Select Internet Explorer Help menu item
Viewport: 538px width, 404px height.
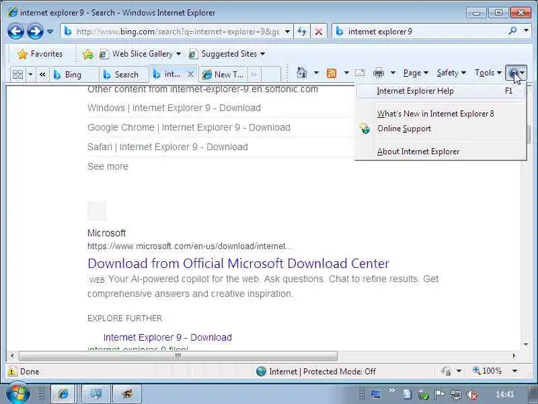pyautogui.click(x=441, y=91)
